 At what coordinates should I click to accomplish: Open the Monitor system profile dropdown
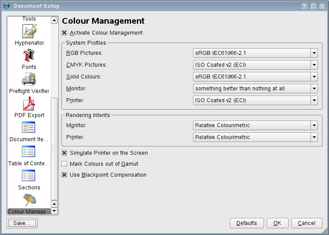tap(255, 89)
